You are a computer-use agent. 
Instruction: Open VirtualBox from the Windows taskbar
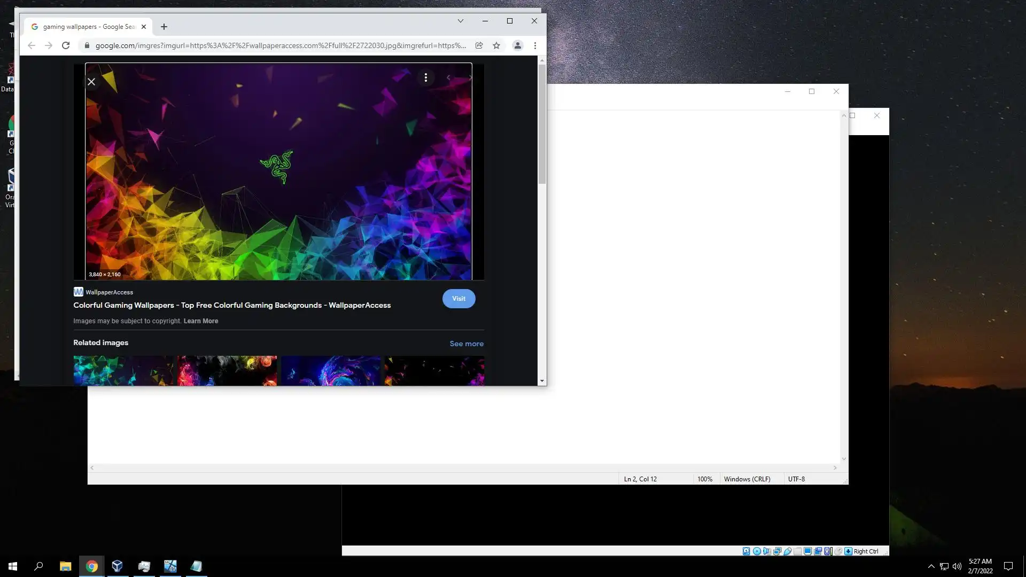(x=118, y=566)
